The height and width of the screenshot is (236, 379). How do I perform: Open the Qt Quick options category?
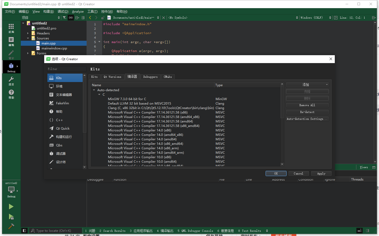coord(65,128)
